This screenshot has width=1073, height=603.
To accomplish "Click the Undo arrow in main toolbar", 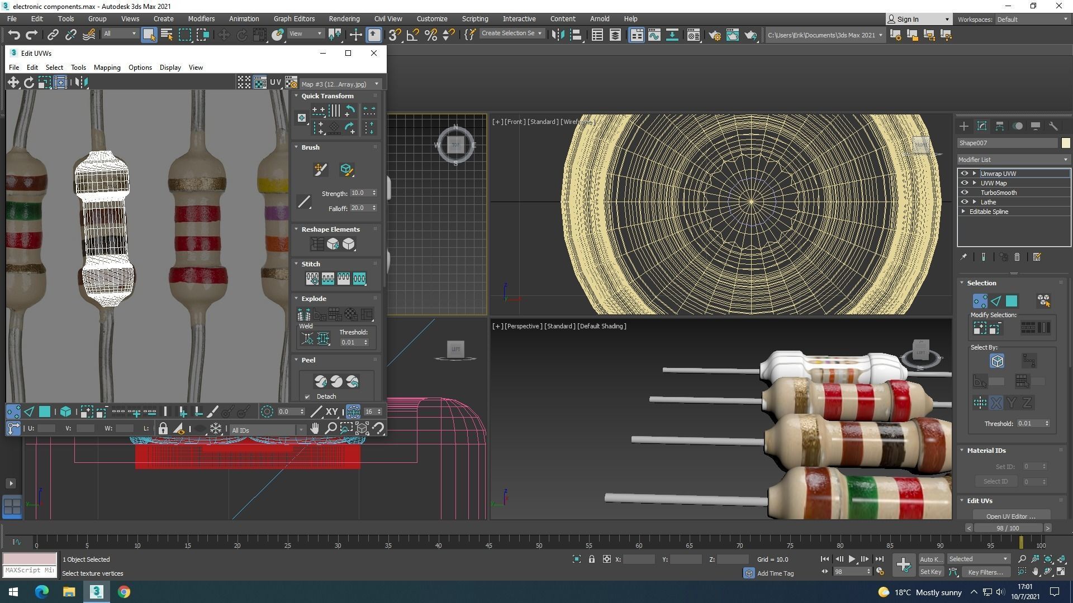I will (x=14, y=35).
